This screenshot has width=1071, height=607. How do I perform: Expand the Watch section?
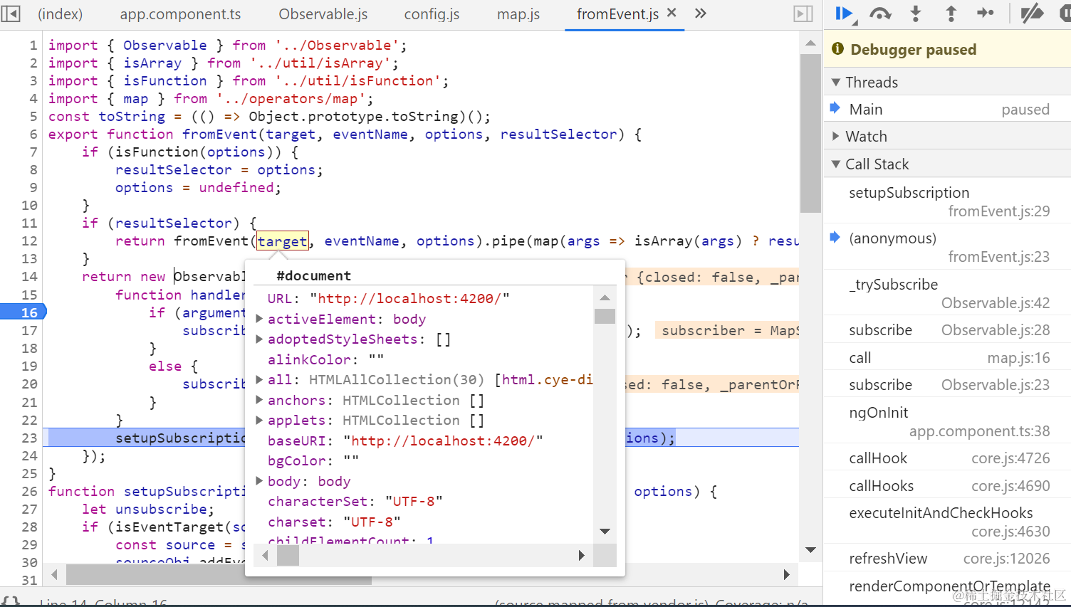pyautogui.click(x=836, y=137)
